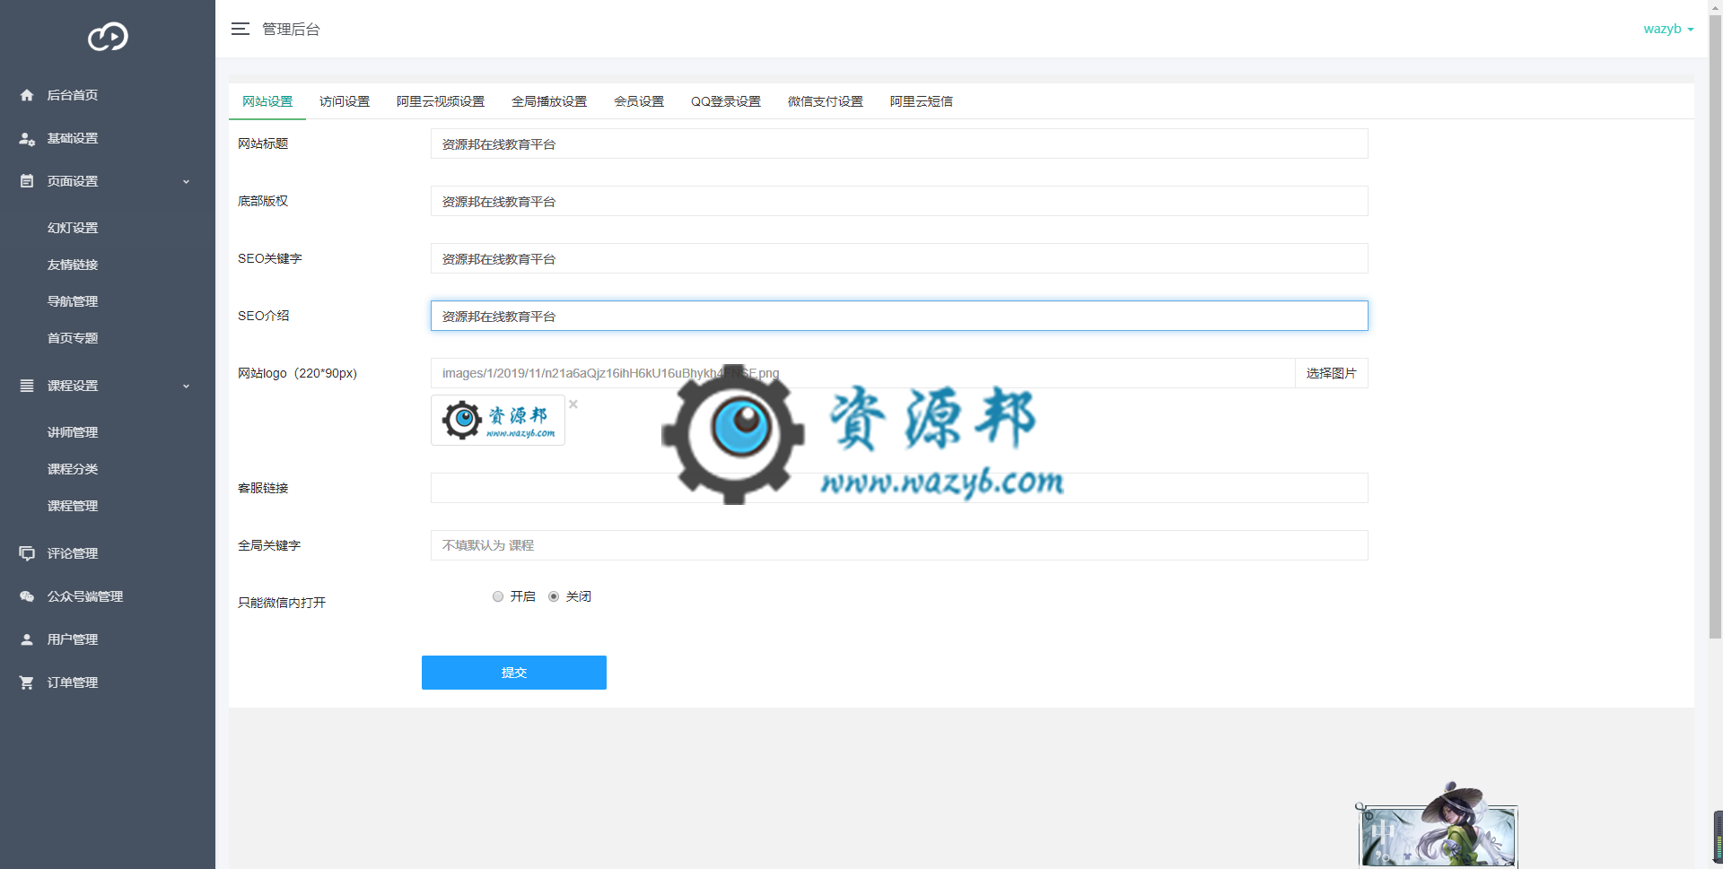Click the person icon beside 用户管理
The image size is (1723, 869).
(x=27, y=639)
